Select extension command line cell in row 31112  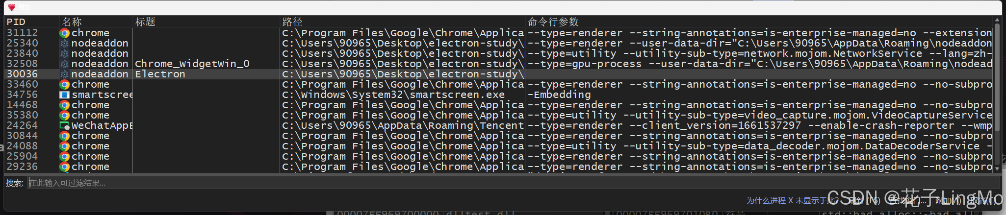[760, 33]
